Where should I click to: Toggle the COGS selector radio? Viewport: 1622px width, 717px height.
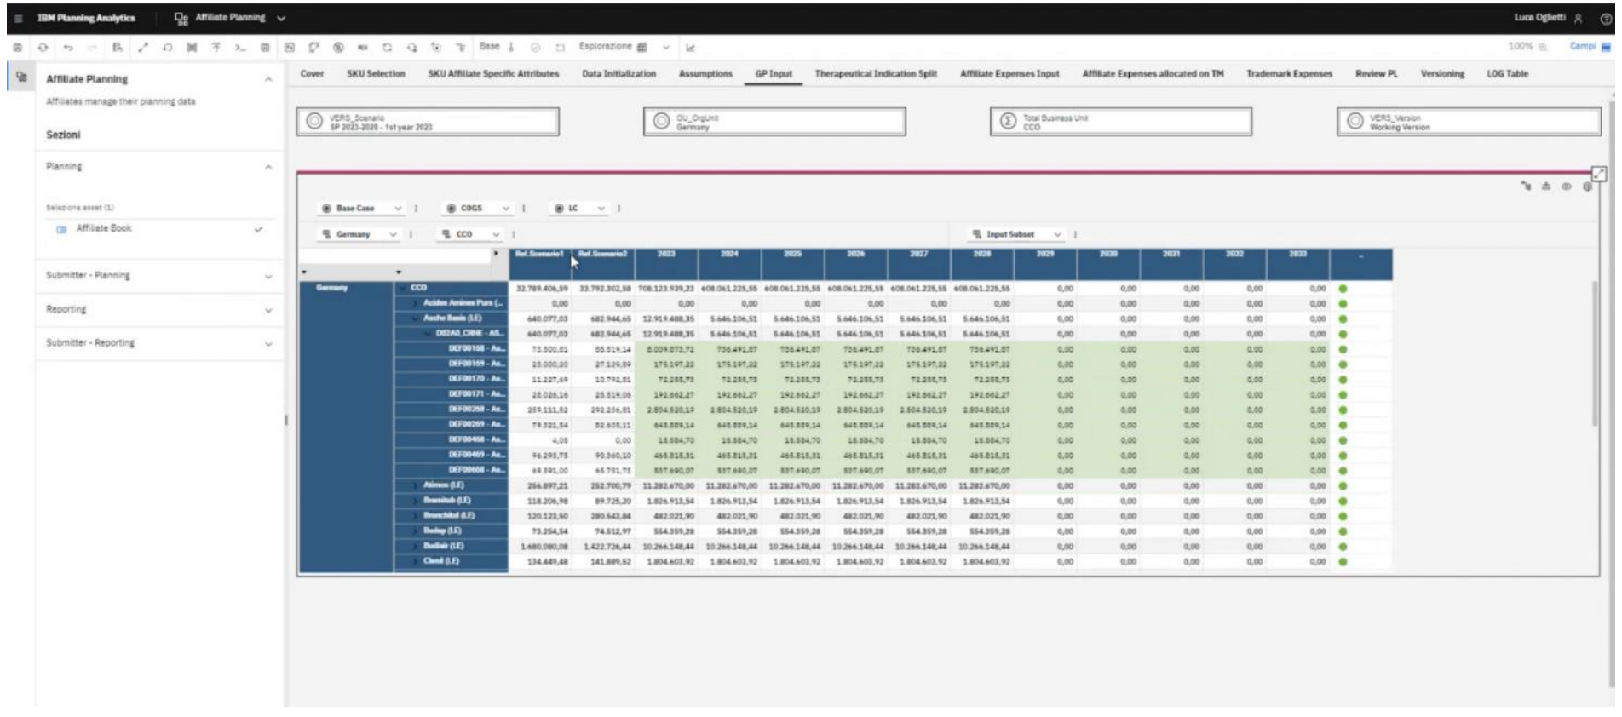coord(452,209)
